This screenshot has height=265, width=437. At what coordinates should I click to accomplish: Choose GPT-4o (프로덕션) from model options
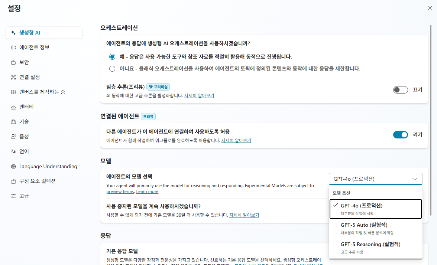pos(375,209)
